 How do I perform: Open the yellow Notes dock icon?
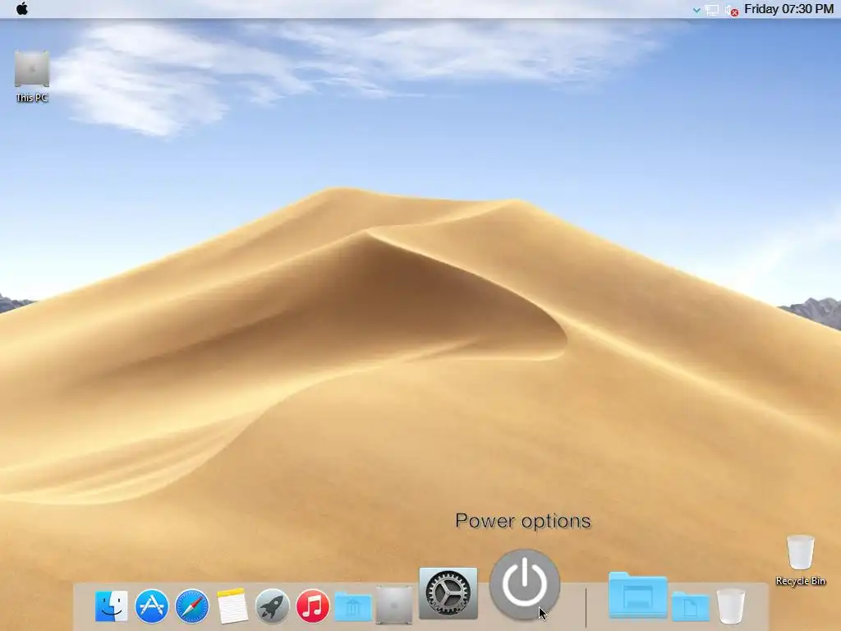[x=232, y=606]
